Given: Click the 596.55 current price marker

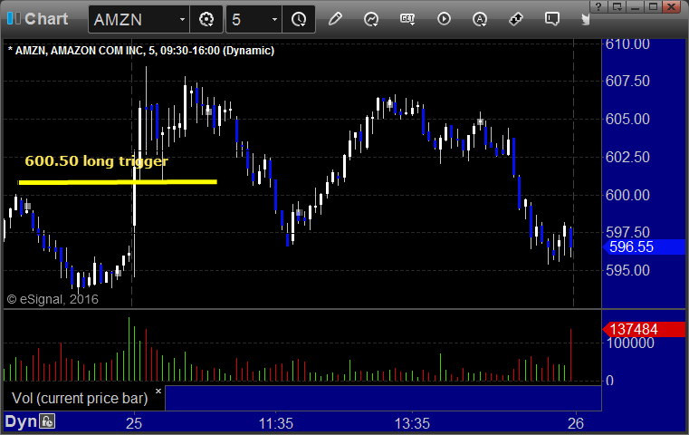Looking at the screenshot, I should 644,246.
